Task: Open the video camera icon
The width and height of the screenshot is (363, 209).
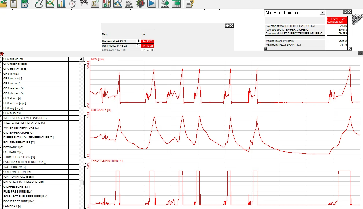Action: coord(129,3)
